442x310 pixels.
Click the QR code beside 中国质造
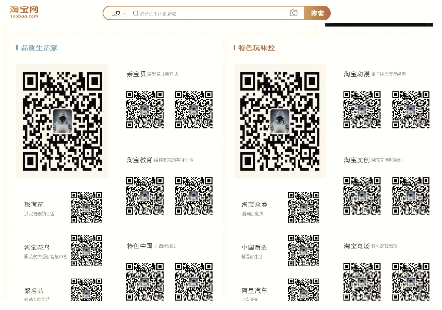pyautogui.click(x=304, y=250)
